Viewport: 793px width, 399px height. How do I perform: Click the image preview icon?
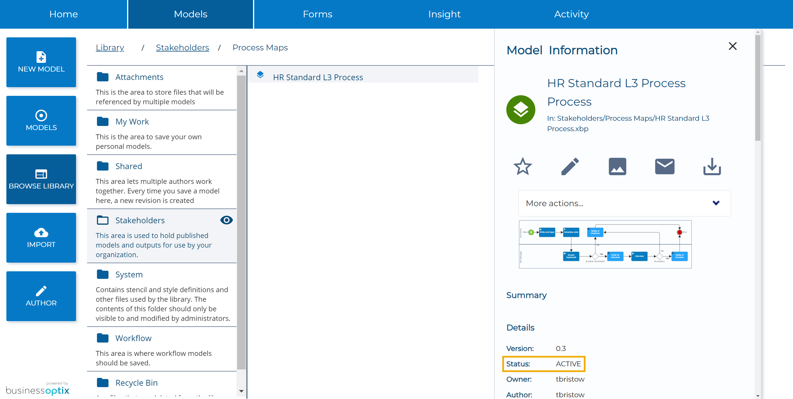[x=617, y=166]
